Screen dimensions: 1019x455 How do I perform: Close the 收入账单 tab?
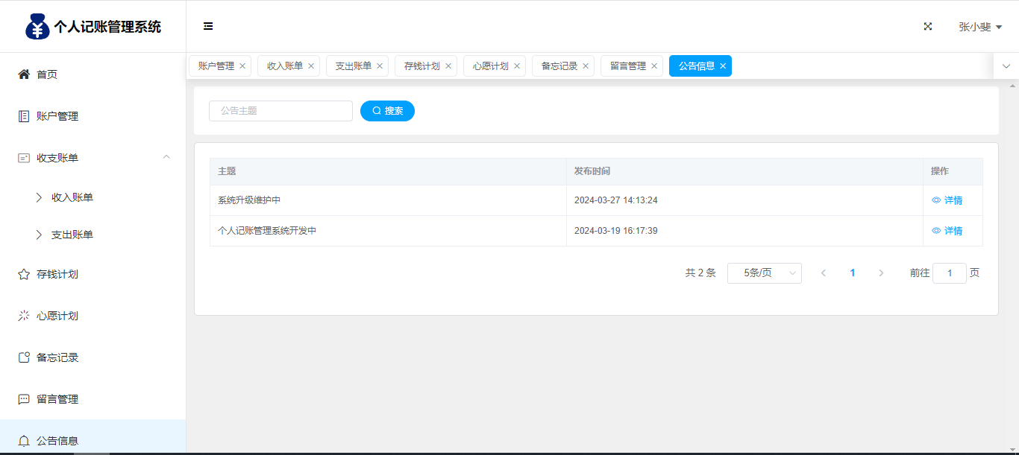tap(311, 66)
